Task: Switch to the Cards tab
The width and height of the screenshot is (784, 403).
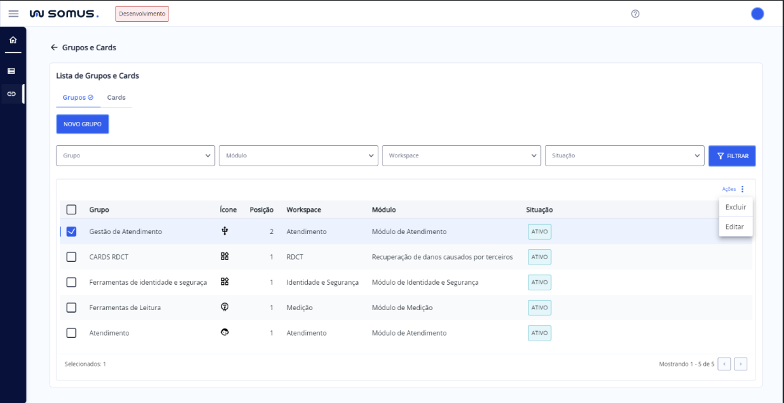Action: pos(116,98)
